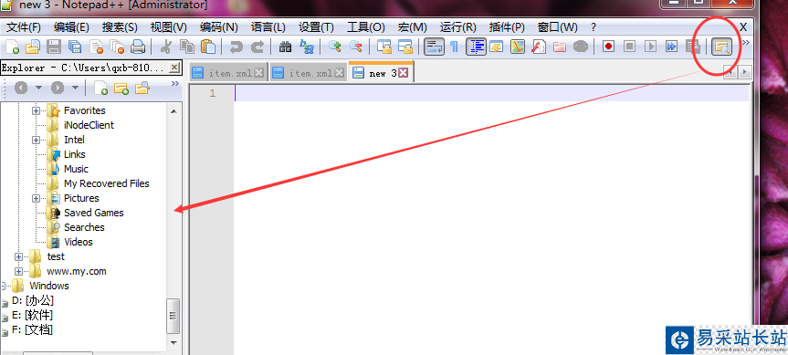788x355 pixels.
Task: Click the Save All toolbar icon
Action: (75, 47)
